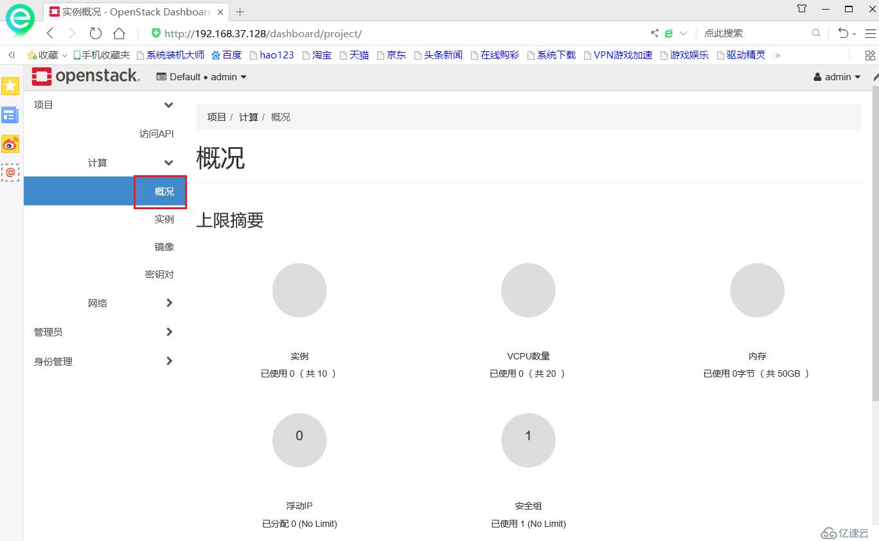Open the 天猫 bookmark
The height and width of the screenshot is (541, 879).
coord(354,55)
